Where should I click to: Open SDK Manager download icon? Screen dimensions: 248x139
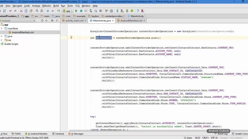point(127,11)
